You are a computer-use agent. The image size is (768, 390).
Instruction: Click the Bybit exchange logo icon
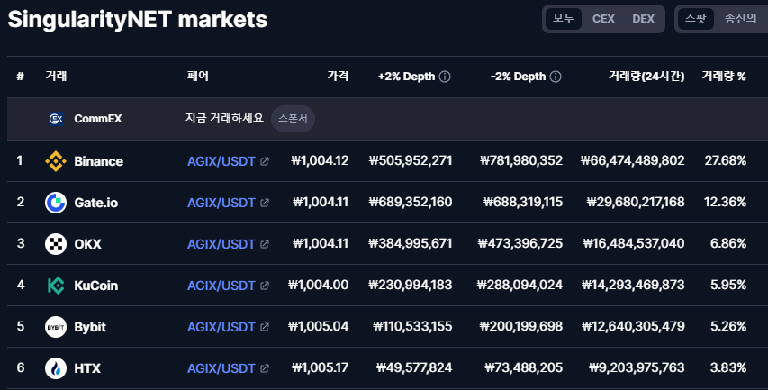(56, 327)
